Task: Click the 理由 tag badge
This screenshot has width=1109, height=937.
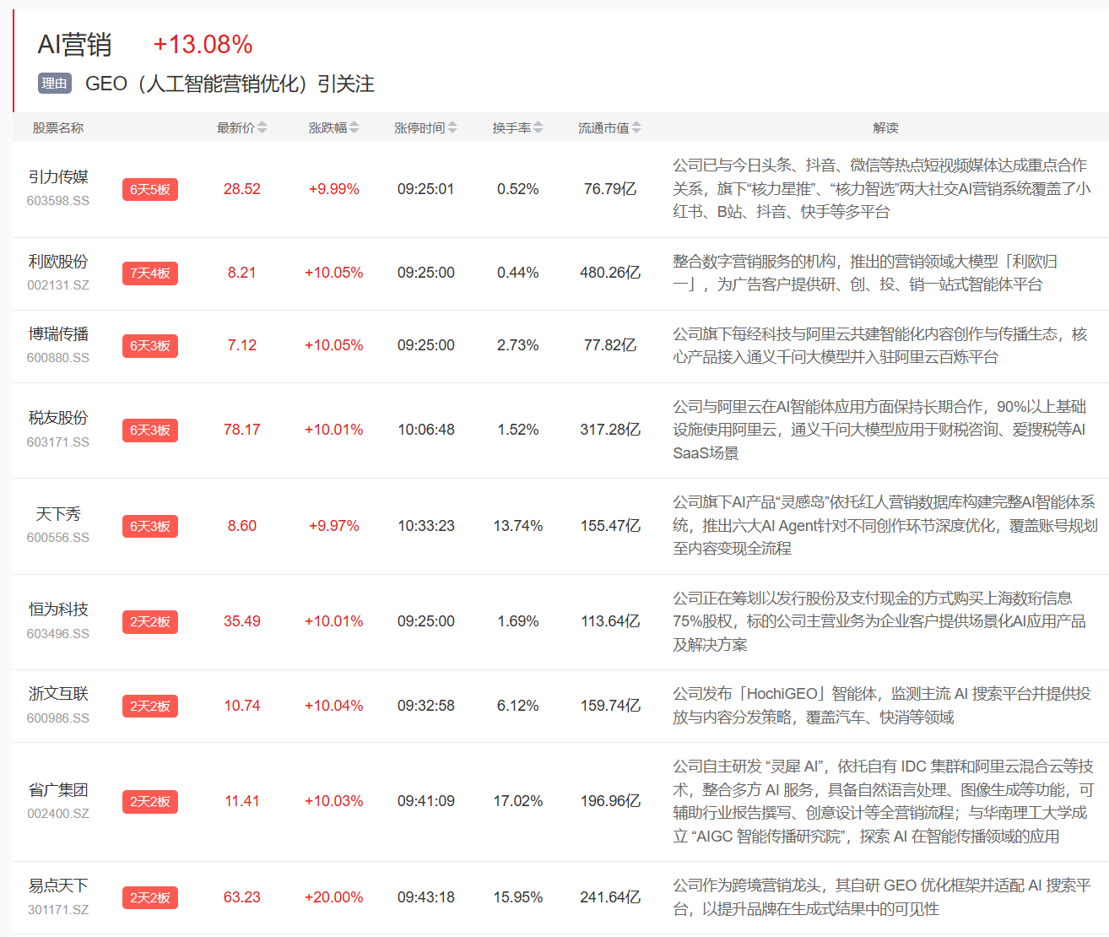Action: (55, 84)
